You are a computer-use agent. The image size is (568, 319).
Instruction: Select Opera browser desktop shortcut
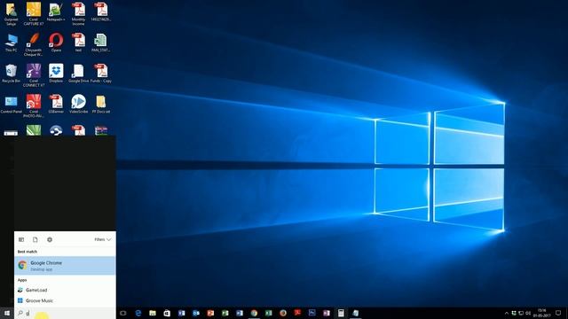click(x=56, y=43)
